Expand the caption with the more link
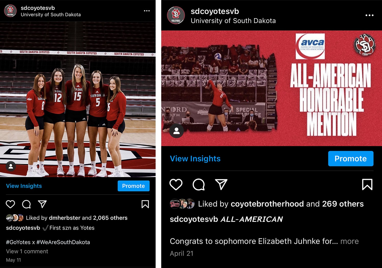Image resolution: width=382 pixels, height=268 pixels. click(x=350, y=241)
